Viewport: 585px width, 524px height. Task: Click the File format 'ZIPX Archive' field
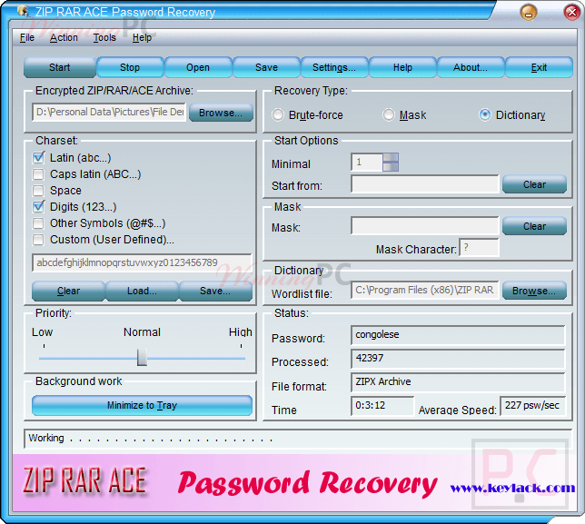tap(458, 382)
